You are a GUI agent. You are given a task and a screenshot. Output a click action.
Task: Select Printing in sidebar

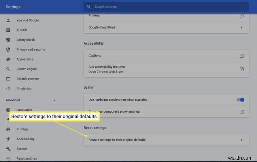[x=22, y=129]
